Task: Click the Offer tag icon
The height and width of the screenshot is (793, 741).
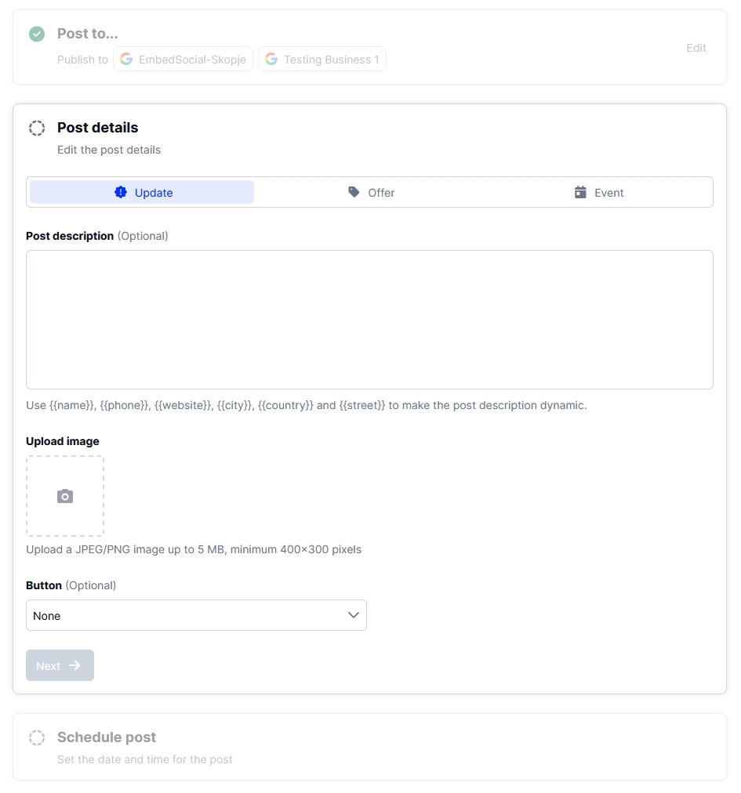Action: coord(354,192)
